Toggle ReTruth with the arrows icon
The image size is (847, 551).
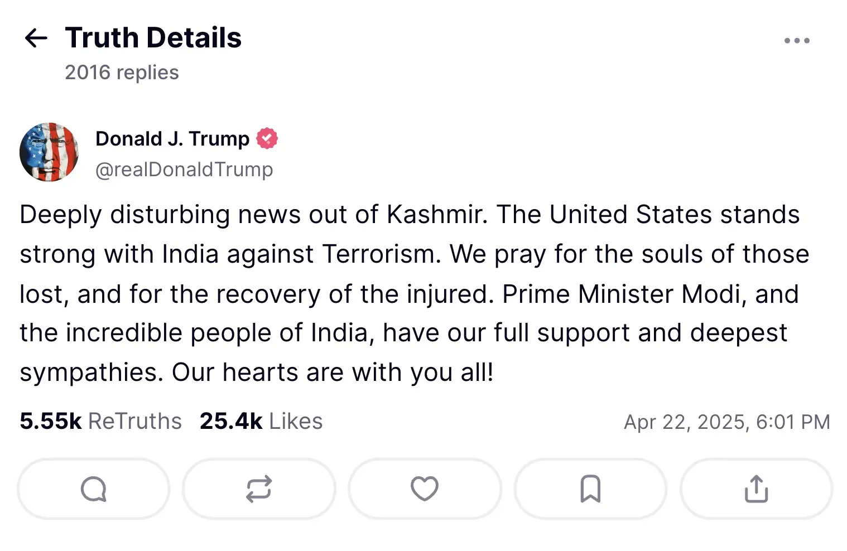click(259, 489)
